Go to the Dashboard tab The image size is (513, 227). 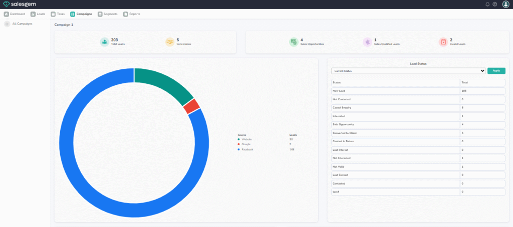(x=15, y=14)
